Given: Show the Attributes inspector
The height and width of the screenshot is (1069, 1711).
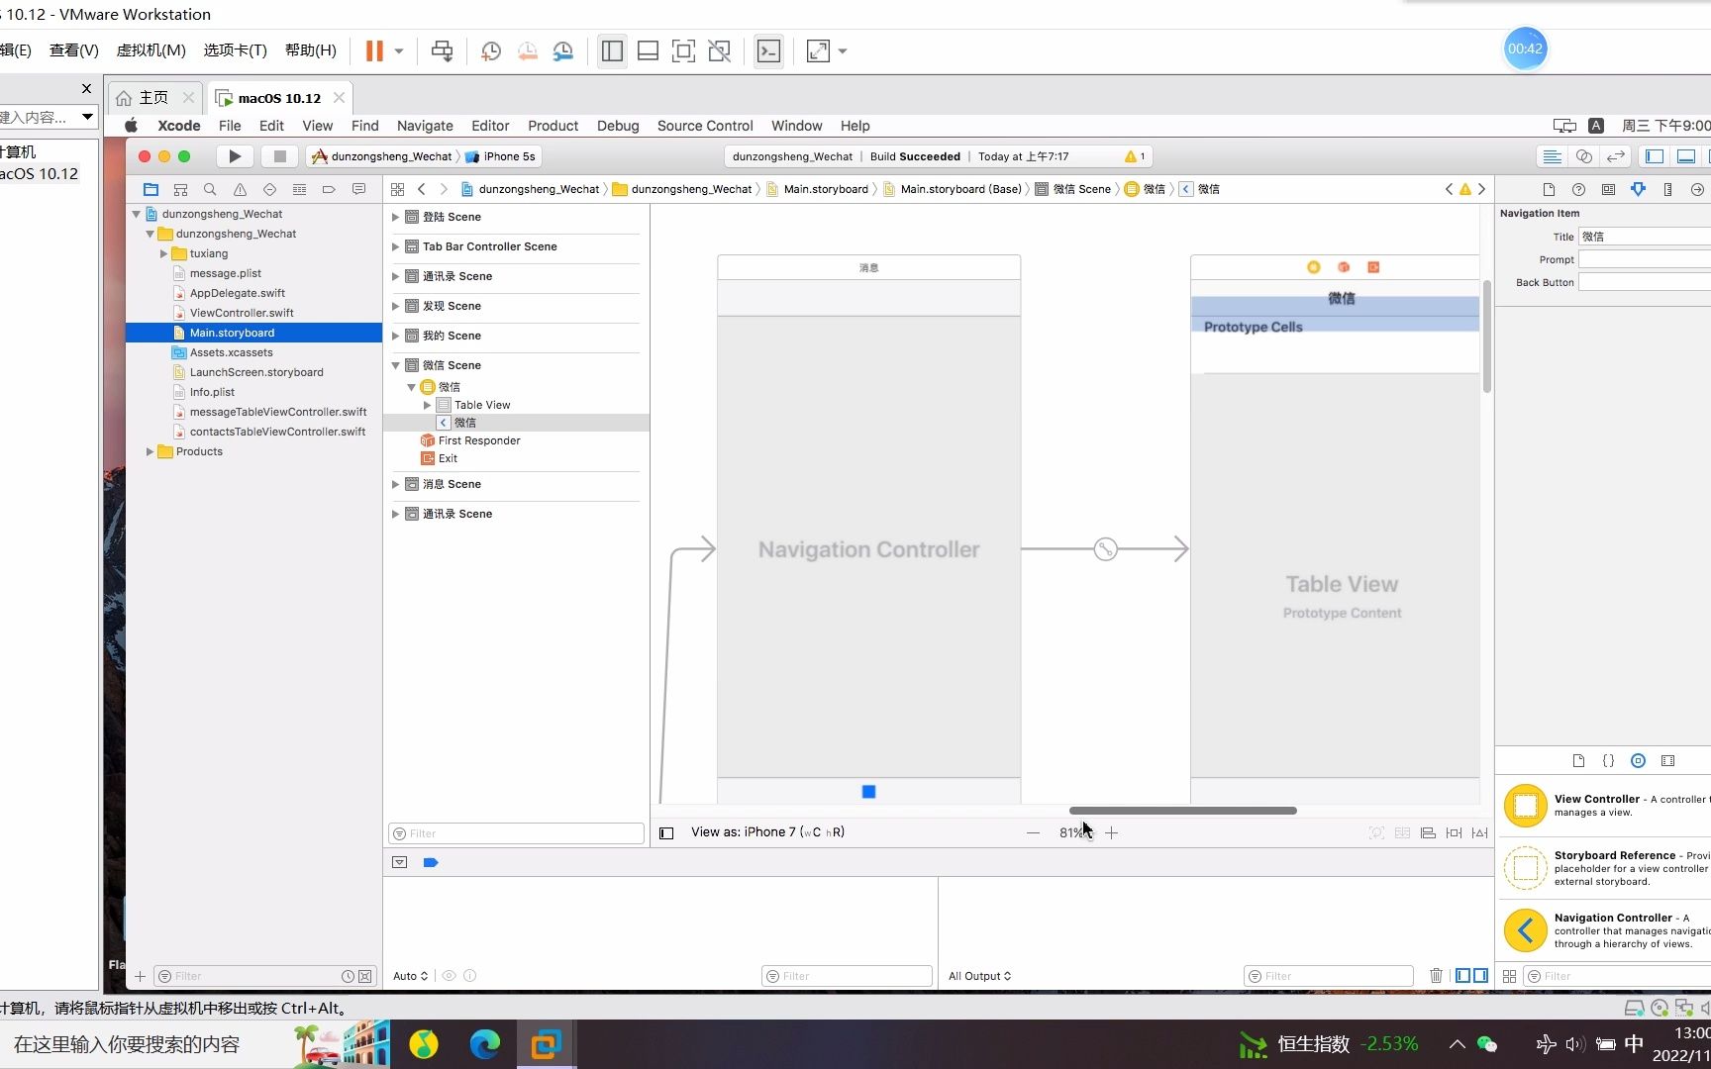Looking at the screenshot, I should click(x=1638, y=189).
